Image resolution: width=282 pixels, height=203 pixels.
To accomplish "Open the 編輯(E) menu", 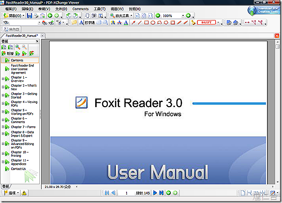I will pos(28,9).
